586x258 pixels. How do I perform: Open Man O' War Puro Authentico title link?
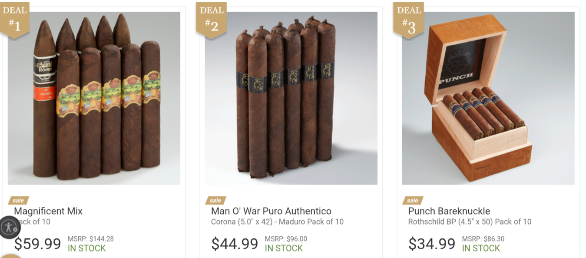click(x=271, y=211)
